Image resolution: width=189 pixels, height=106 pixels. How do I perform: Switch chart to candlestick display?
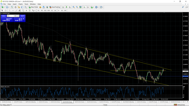[x=66, y=7]
